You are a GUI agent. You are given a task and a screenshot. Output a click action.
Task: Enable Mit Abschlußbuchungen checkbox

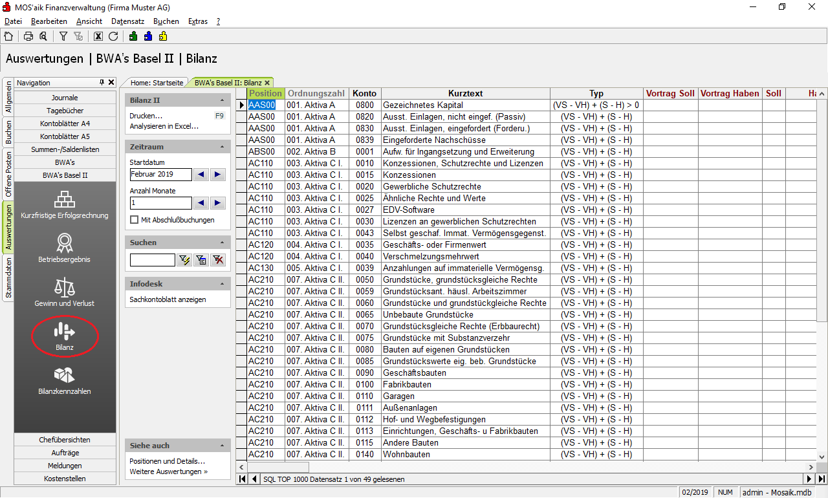coord(135,220)
